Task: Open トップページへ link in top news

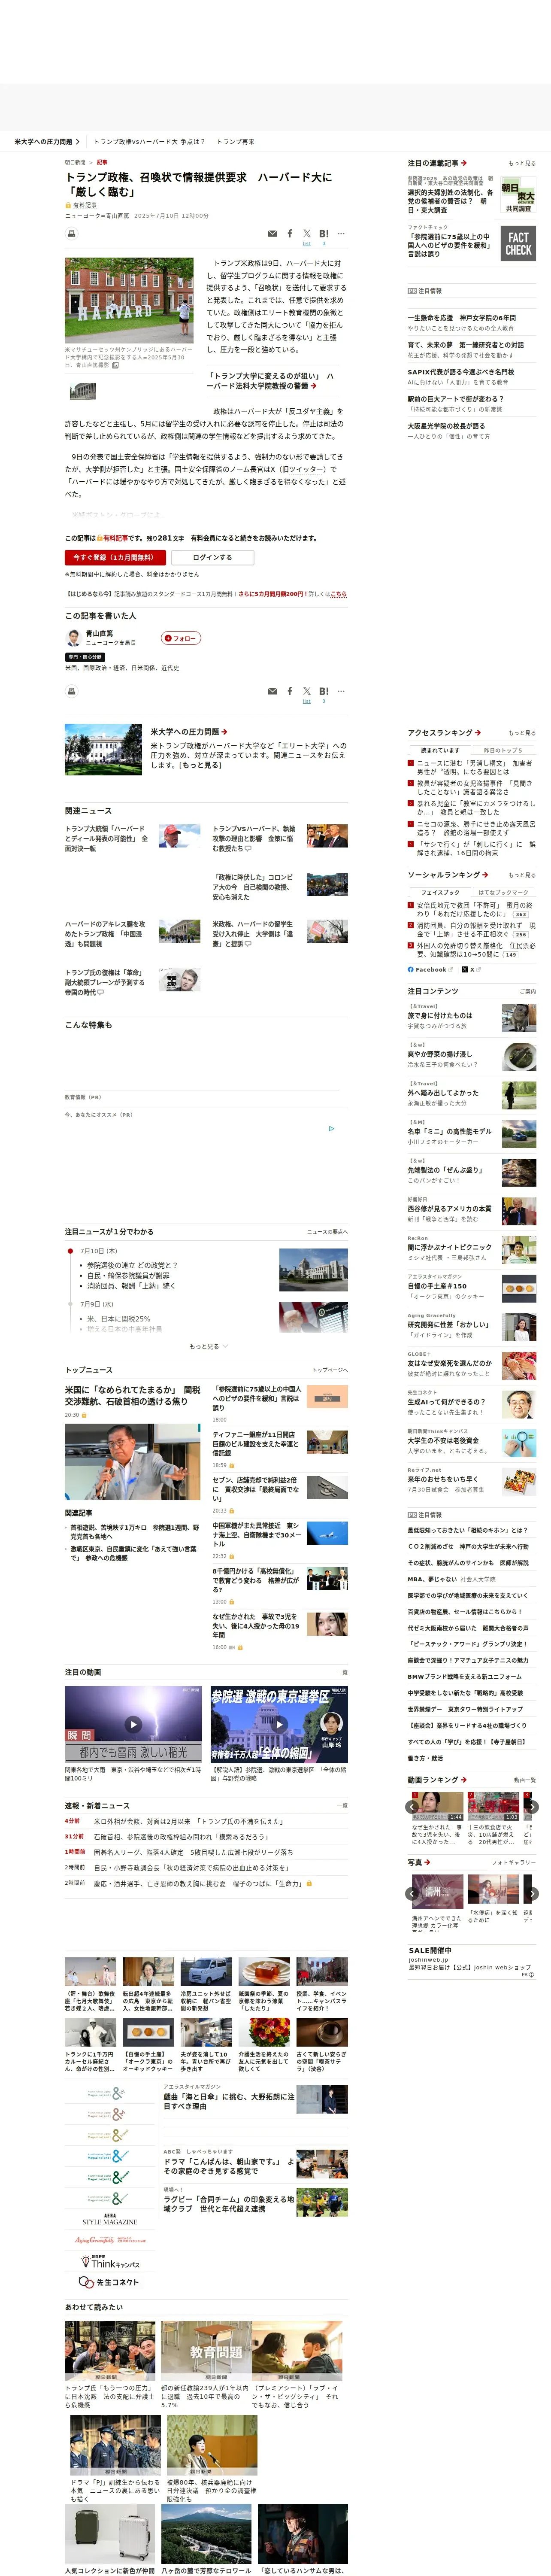Action: (330, 1370)
